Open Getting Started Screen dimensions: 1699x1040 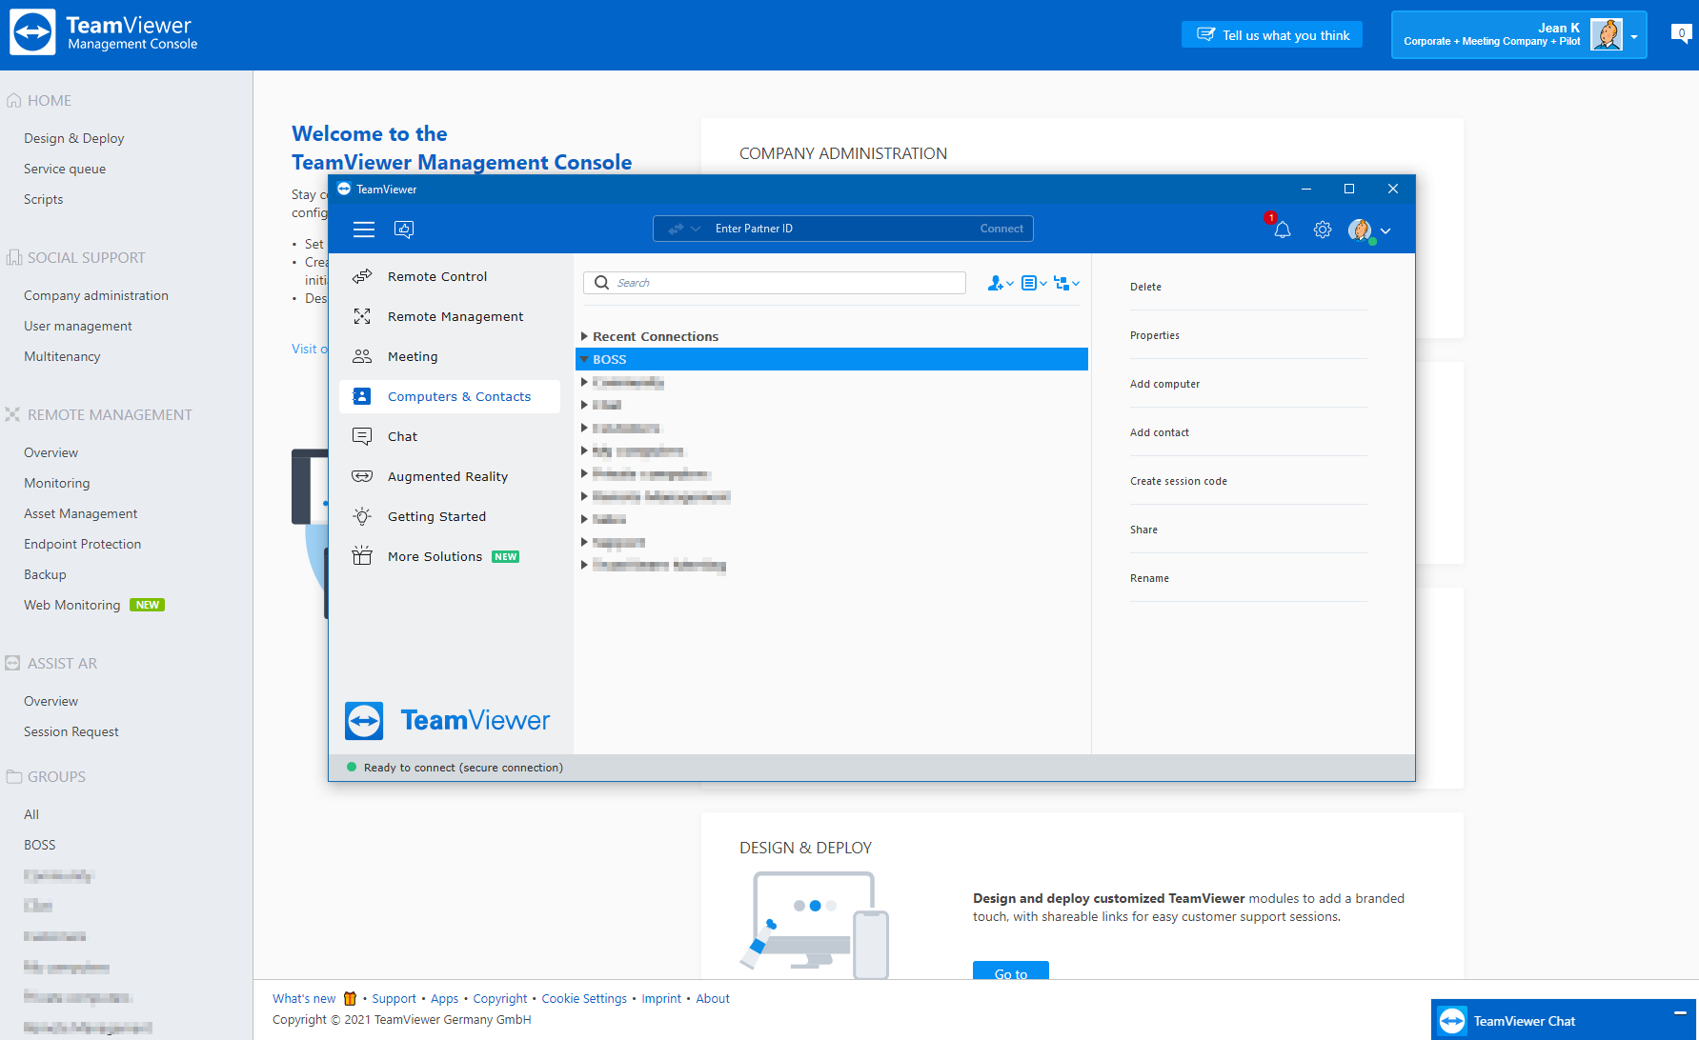[437, 516]
